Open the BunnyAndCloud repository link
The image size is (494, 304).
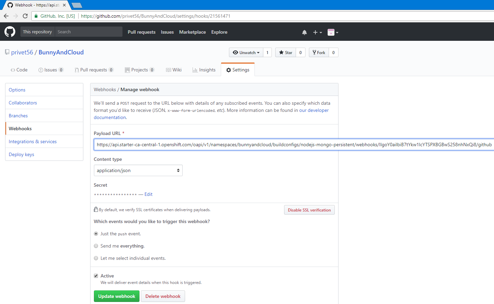61,52
